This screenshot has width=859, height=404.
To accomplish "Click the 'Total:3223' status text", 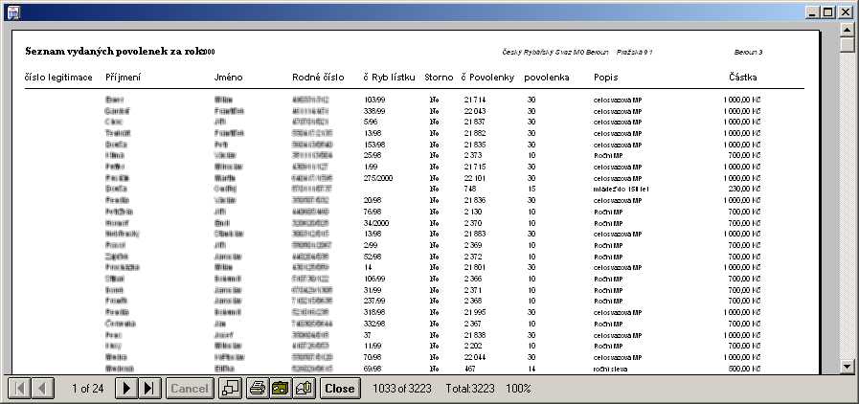I will click(x=468, y=389).
